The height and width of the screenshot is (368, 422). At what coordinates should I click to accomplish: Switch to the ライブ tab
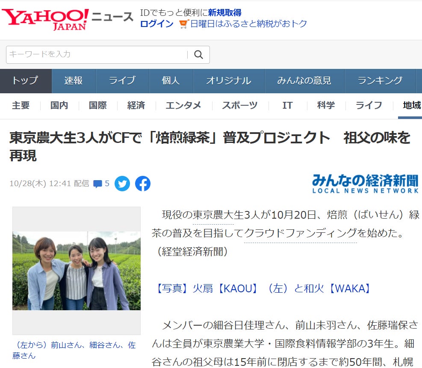tap(122, 80)
